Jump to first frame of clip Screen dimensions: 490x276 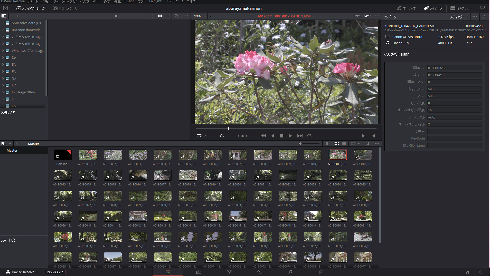tap(263, 136)
